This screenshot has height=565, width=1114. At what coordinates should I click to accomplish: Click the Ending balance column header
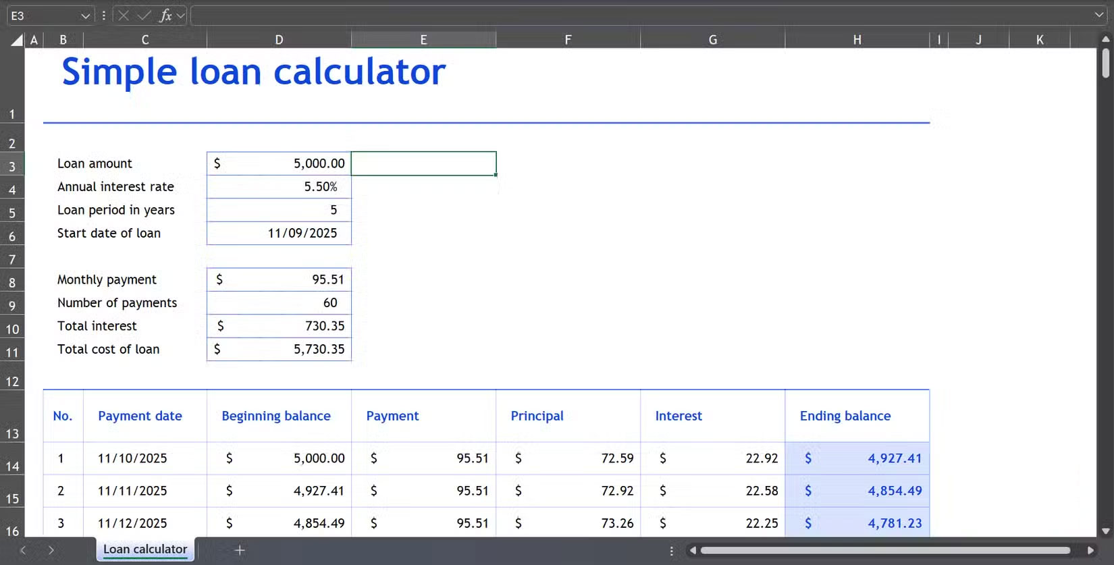845,416
